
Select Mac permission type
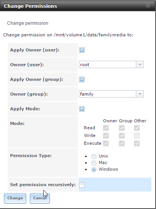click(94, 163)
